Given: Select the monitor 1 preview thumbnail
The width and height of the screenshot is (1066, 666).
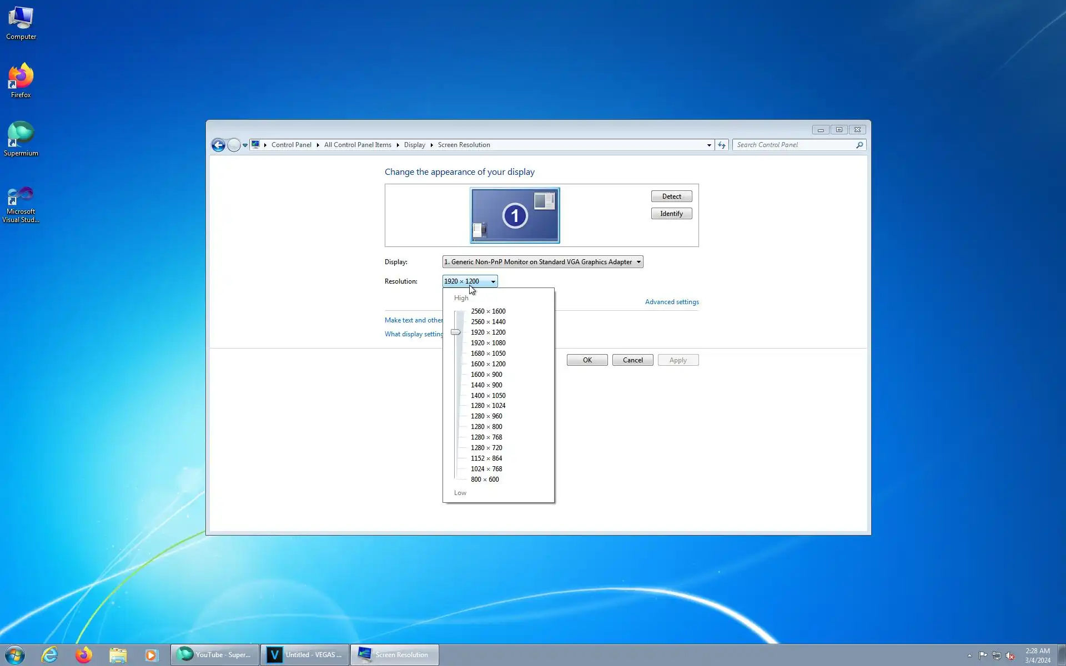Looking at the screenshot, I should (515, 215).
